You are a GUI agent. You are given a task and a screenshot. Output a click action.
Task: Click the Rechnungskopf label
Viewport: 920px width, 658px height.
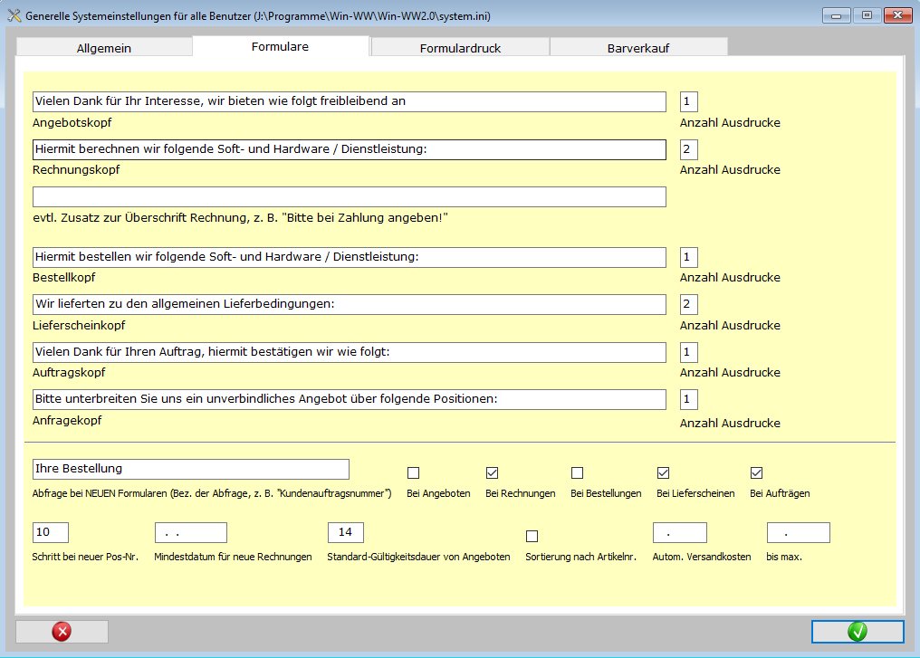(76, 169)
